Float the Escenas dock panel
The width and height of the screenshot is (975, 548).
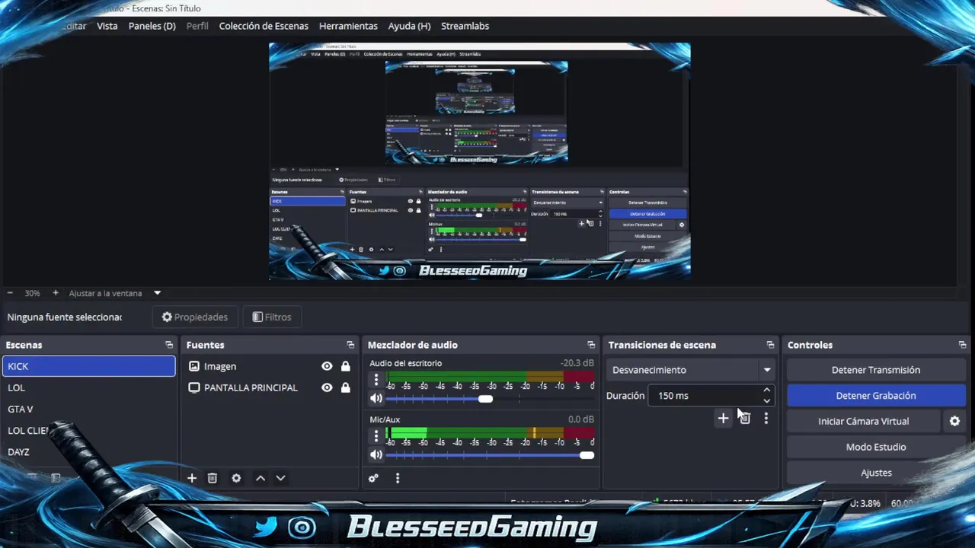coord(169,345)
